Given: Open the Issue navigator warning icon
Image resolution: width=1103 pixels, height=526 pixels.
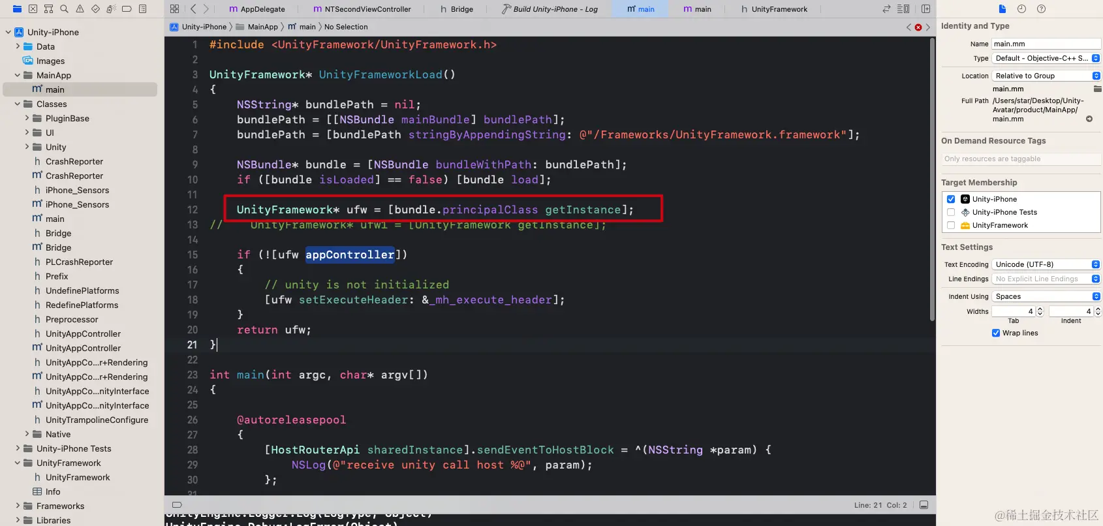Looking at the screenshot, I should coord(80,9).
